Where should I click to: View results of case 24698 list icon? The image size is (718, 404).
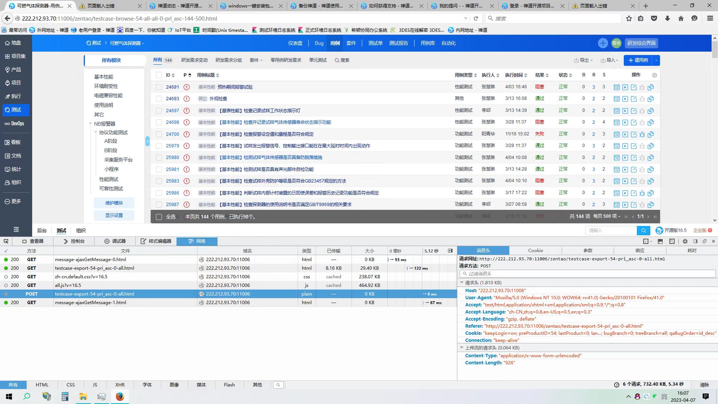[617, 122]
